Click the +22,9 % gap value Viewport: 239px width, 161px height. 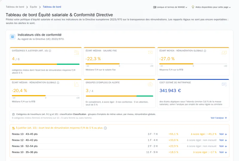coord(174,146)
